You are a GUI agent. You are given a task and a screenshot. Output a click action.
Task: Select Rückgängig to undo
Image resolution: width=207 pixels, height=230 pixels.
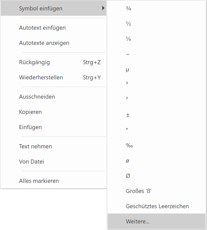[34, 62]
